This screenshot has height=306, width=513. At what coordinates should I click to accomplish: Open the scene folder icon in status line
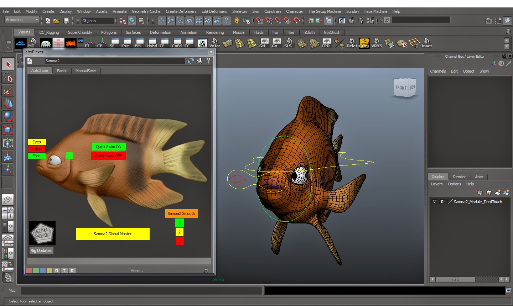(x=56, y=21)
